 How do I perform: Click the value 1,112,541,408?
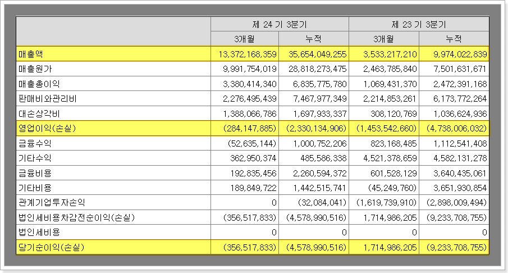click(460, 143)
